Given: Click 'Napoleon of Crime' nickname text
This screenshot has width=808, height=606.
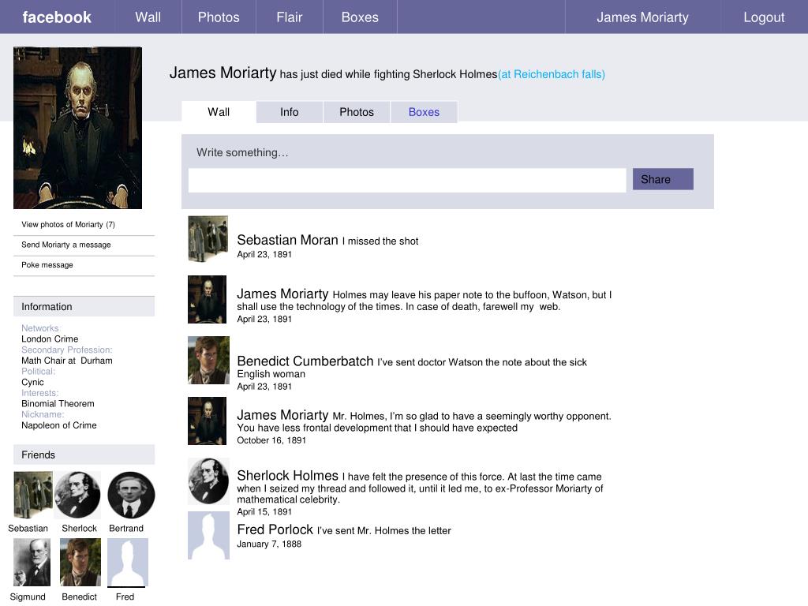Looking at the screenshot, I should point(58,425).
